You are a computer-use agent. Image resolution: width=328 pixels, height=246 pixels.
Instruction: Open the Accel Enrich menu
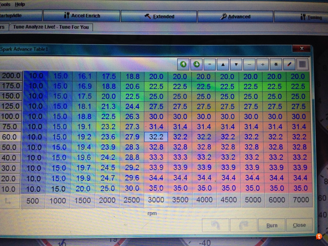[82, 16]
